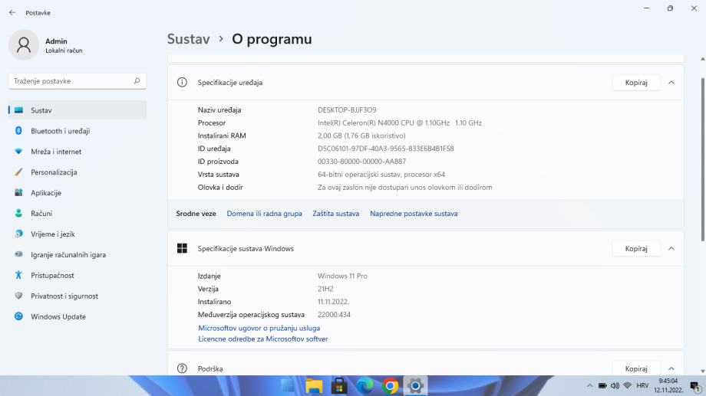Image resolution: width=706 pixels, height=396 pixels.
Task: Open the notification center icon
Action: click(696, 388)
